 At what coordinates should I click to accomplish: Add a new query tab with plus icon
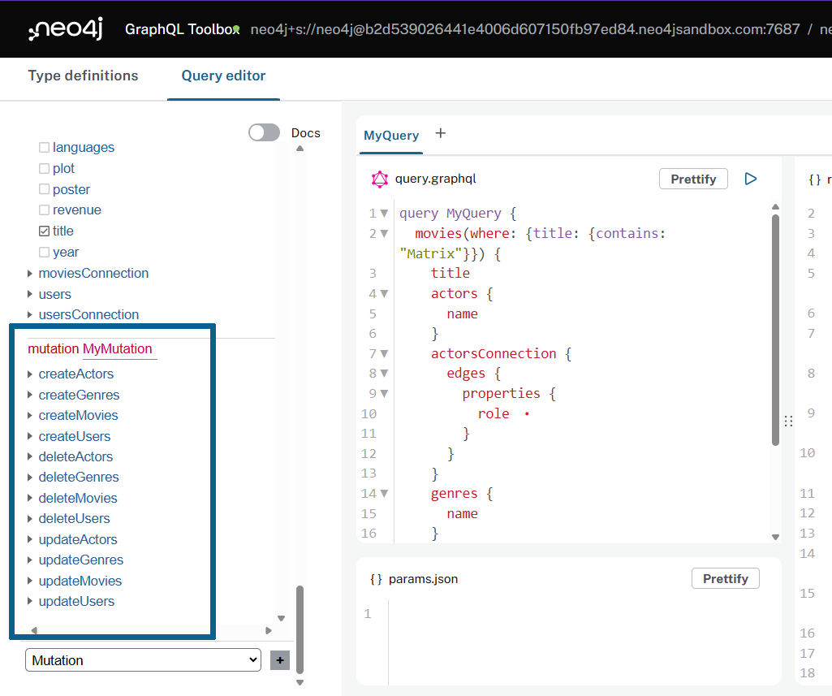(441, 133)
